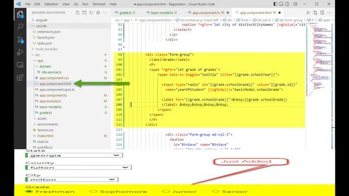Select the Freshman radio button

(x=29, y=191)
